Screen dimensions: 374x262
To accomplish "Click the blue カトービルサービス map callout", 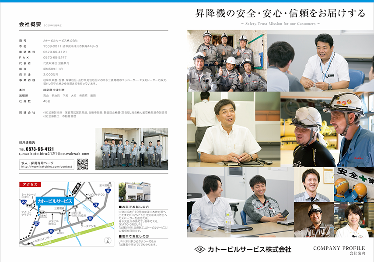I will click(x=55, y=201).
